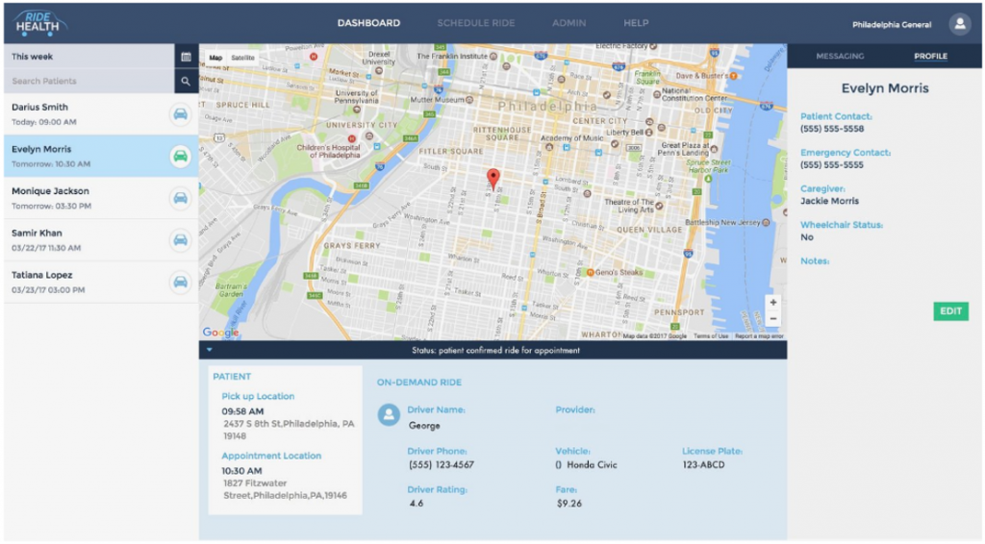
Task: Click the driver avatar icon next to George
Action: [389, 414]
